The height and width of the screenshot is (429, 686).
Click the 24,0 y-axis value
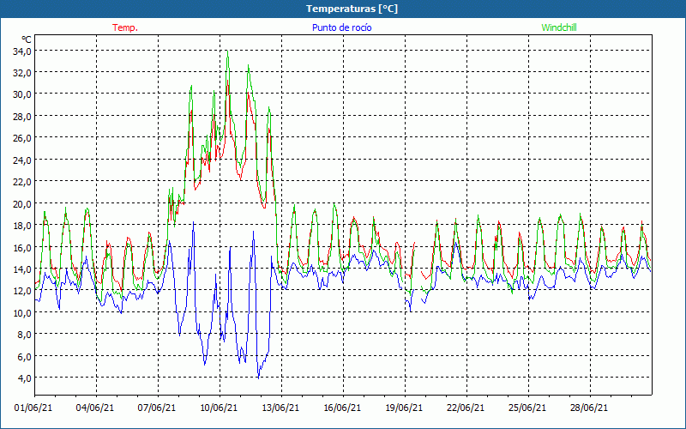22,160
